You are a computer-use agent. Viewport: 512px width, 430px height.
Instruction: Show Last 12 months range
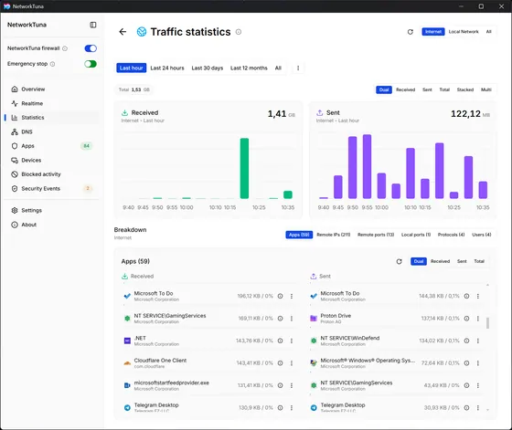pos(249,68)
